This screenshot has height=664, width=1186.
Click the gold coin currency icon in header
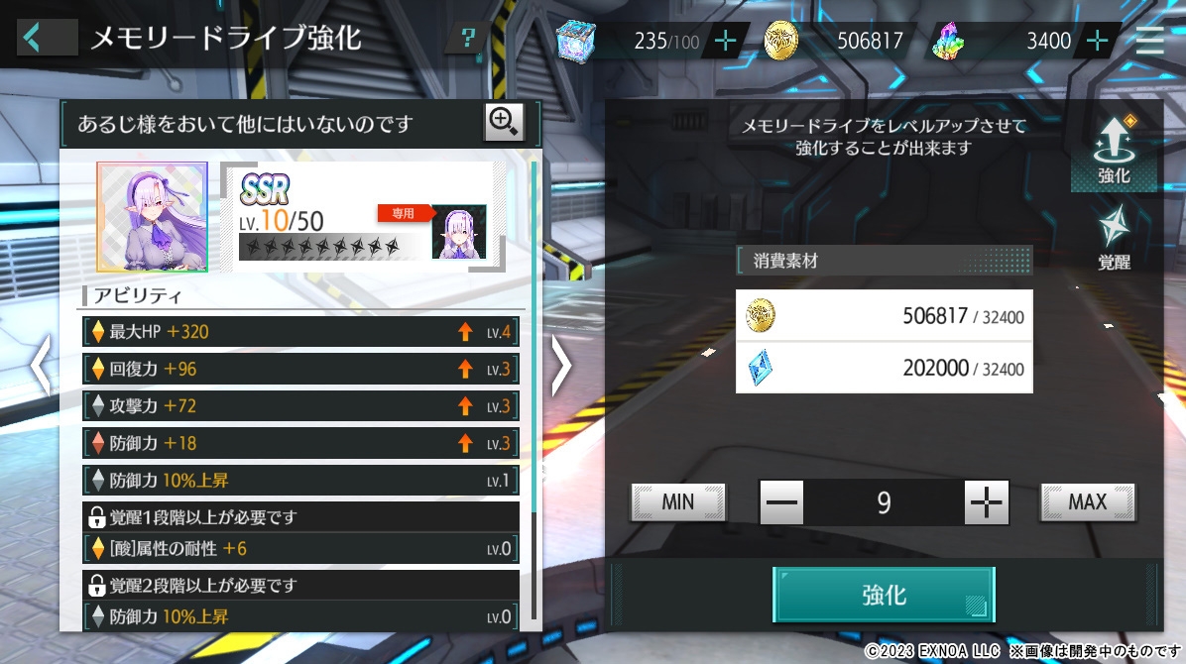781,40
